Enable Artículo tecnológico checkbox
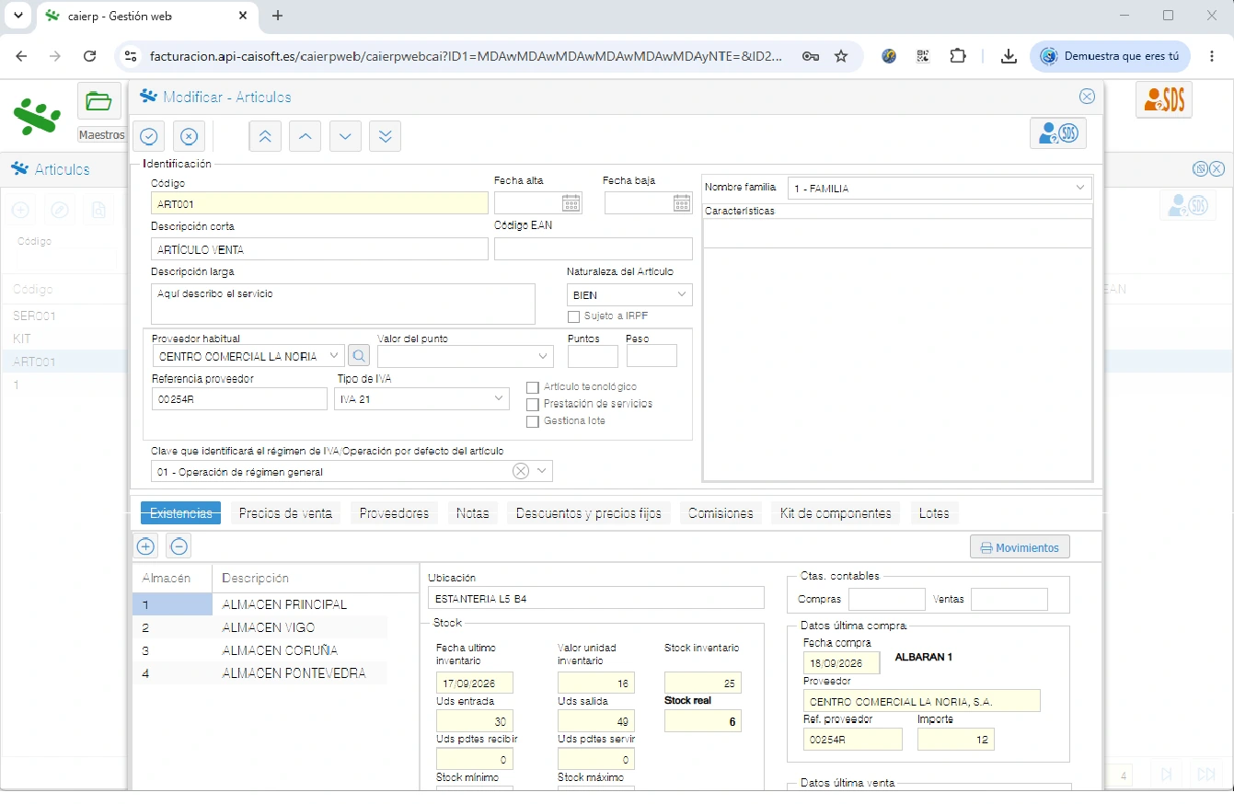This screenshot has width=1234, height=804. [532, 387]
